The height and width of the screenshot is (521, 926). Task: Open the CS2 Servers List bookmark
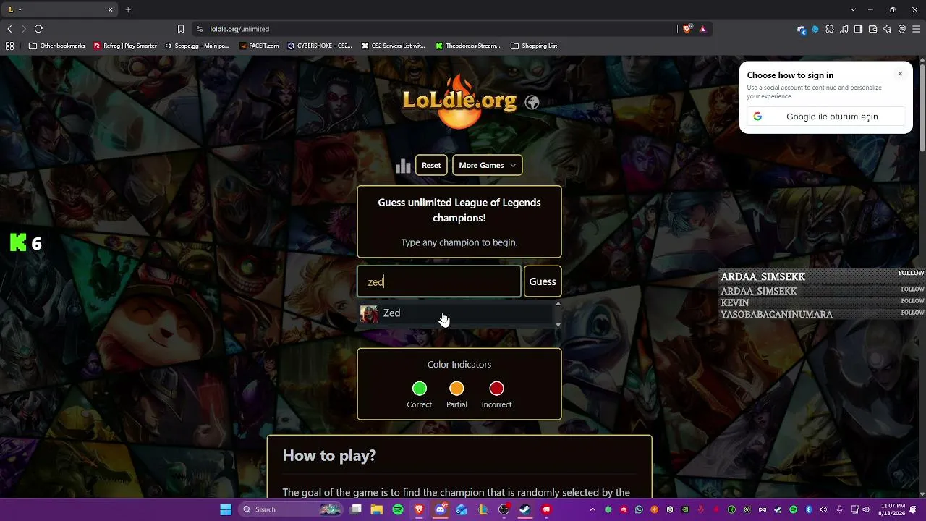point(394,46)
